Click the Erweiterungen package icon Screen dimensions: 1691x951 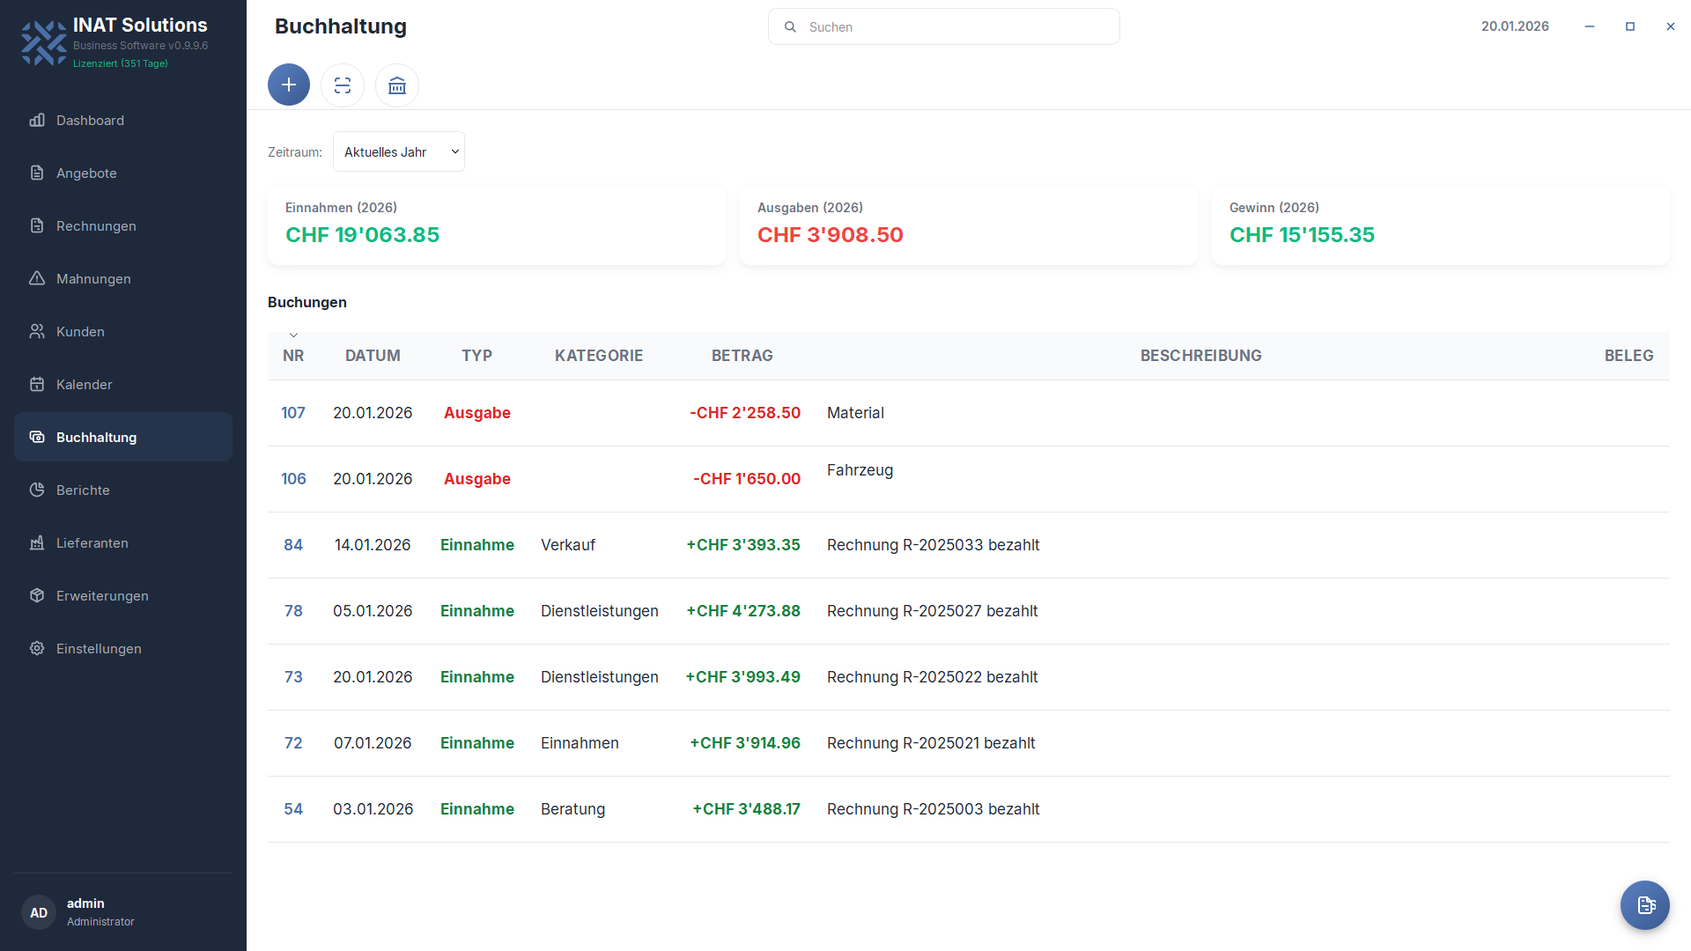pyautogui.click(x=37, y=595)
